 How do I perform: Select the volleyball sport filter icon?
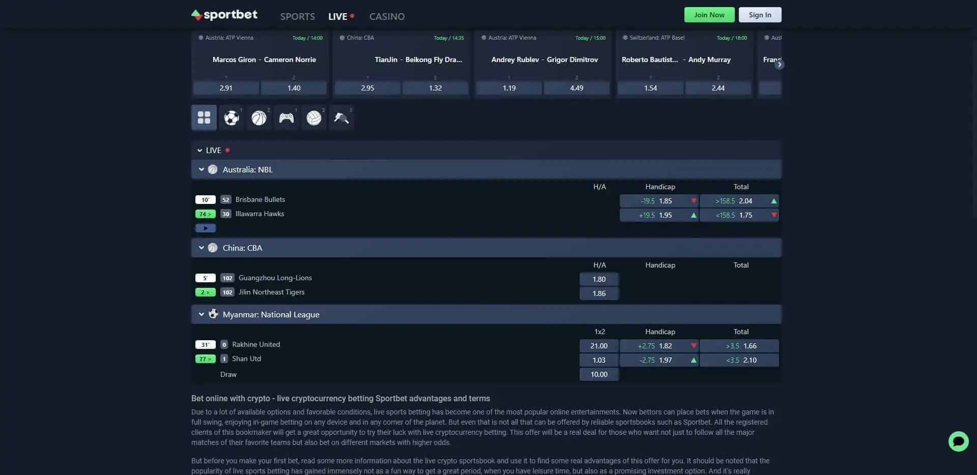pos(314,117)
